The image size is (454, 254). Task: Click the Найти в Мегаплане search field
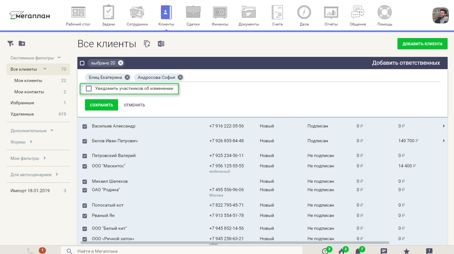184,251
